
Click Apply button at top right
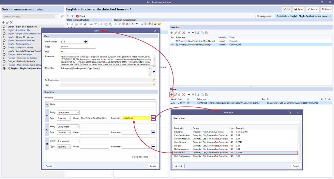click(x=299, y=9)
